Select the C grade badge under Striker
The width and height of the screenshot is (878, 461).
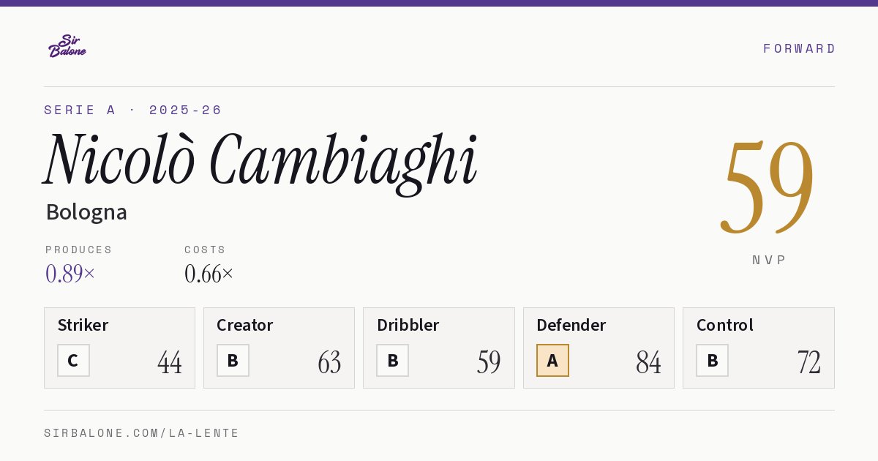73,360
